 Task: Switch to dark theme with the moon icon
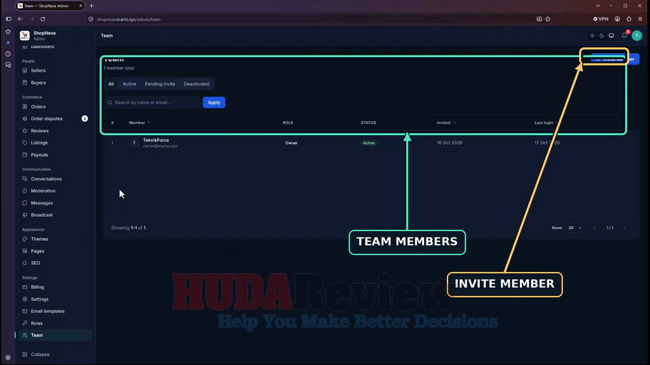pos(602,35)
